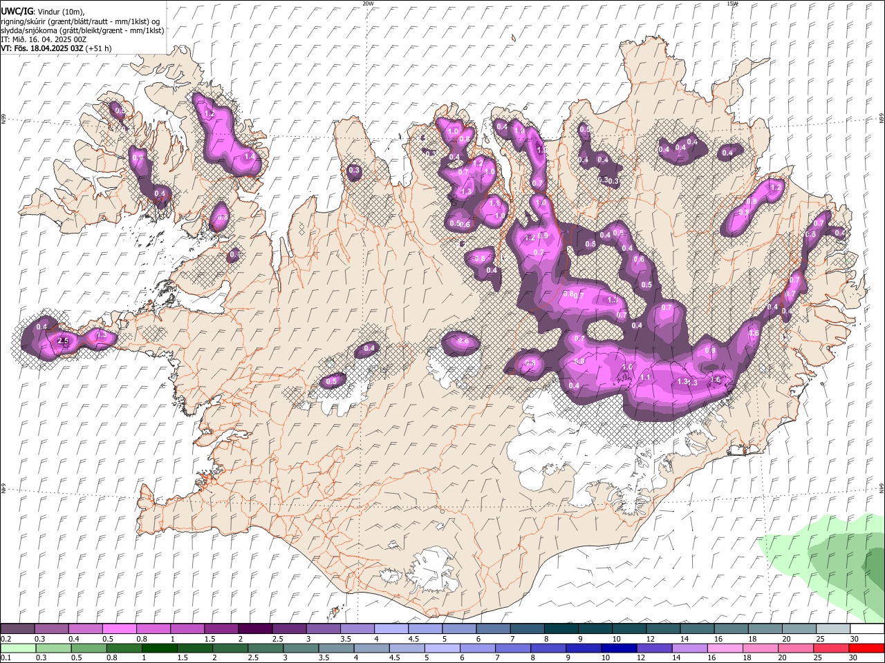Click the white 30 swatch on the snow scale

[x=867, y=628]
